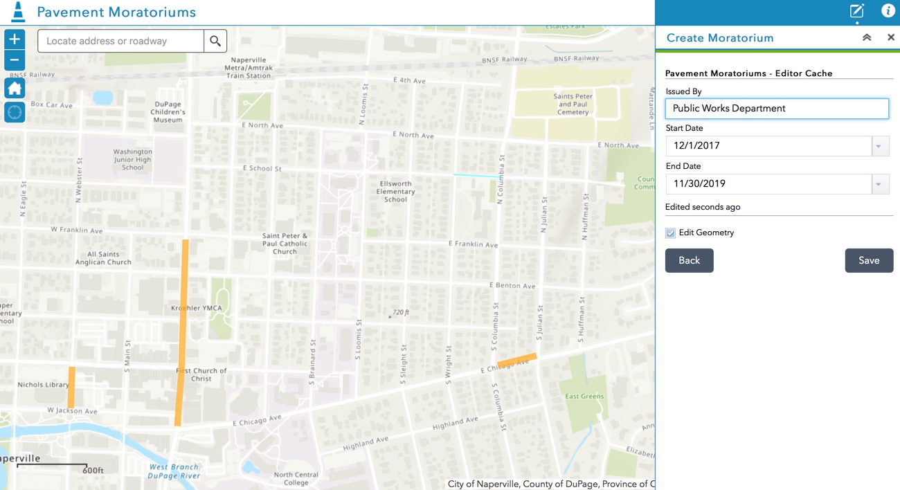This screenshot has height=490, width=900.
Task: Open the End Date dropdown arrow
Action: (880, 184)
